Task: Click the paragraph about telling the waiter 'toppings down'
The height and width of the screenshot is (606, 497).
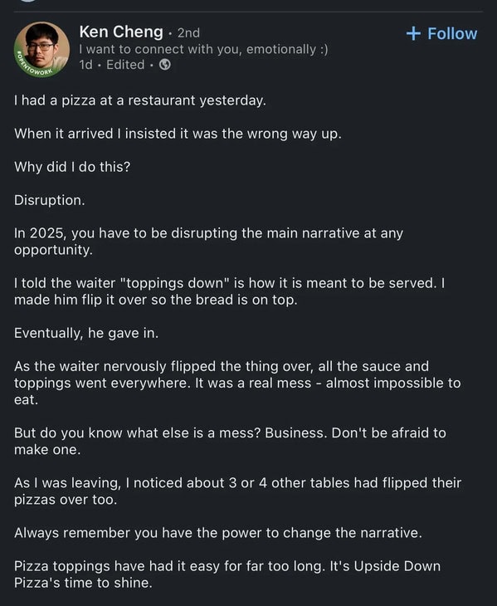Action: coord(229,291)
